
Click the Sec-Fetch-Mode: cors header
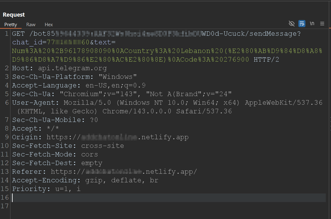point(55,155)
